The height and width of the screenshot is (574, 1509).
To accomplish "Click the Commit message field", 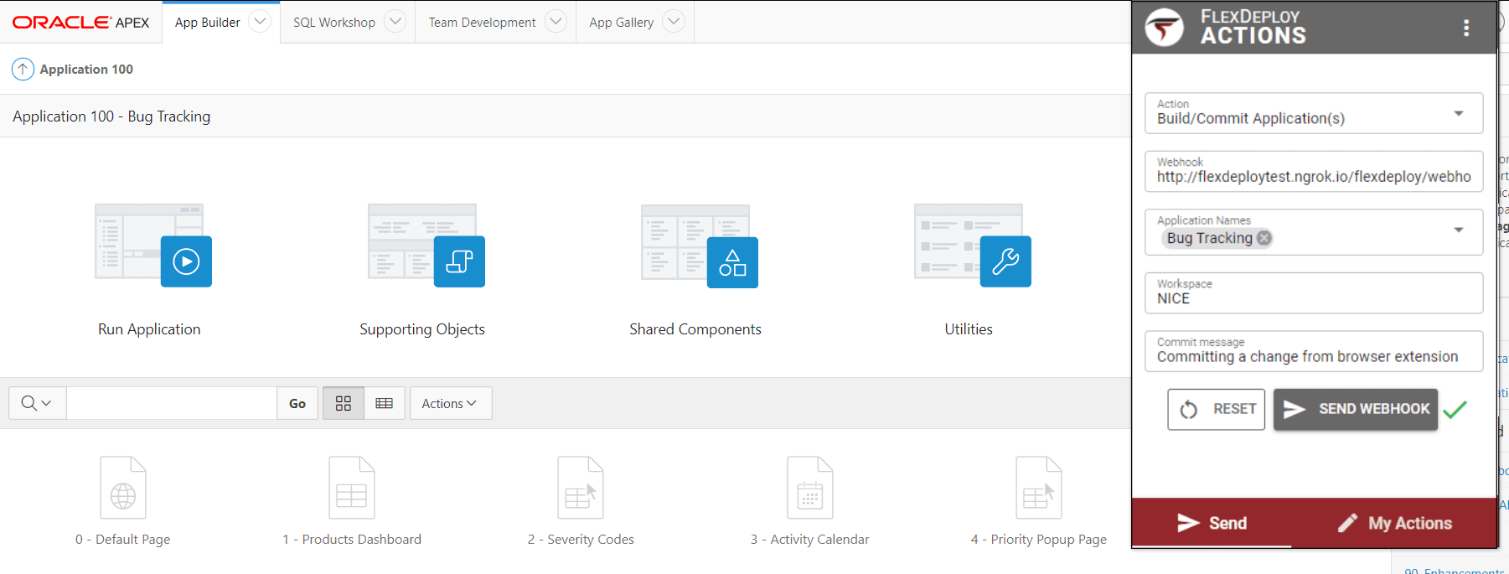I will click(1314, 351).
